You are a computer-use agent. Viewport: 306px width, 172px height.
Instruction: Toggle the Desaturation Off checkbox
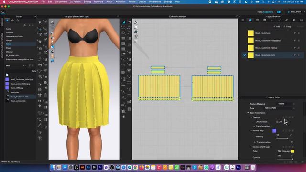pyautogui.click(x=277, y=122)
